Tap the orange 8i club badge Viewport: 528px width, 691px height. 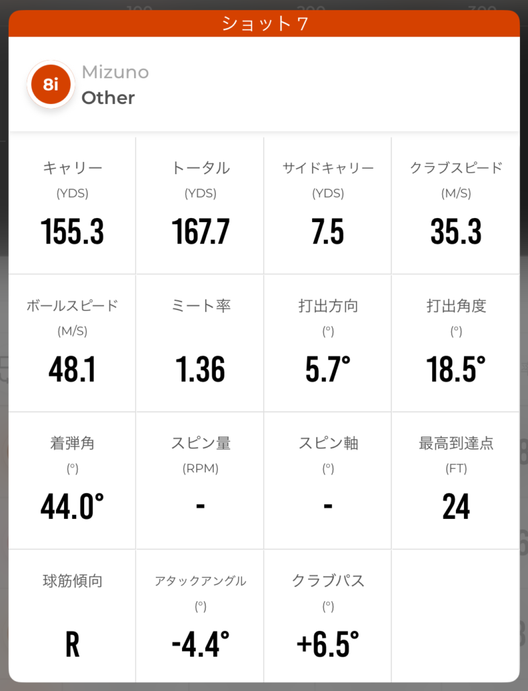[x=51, y=84]
